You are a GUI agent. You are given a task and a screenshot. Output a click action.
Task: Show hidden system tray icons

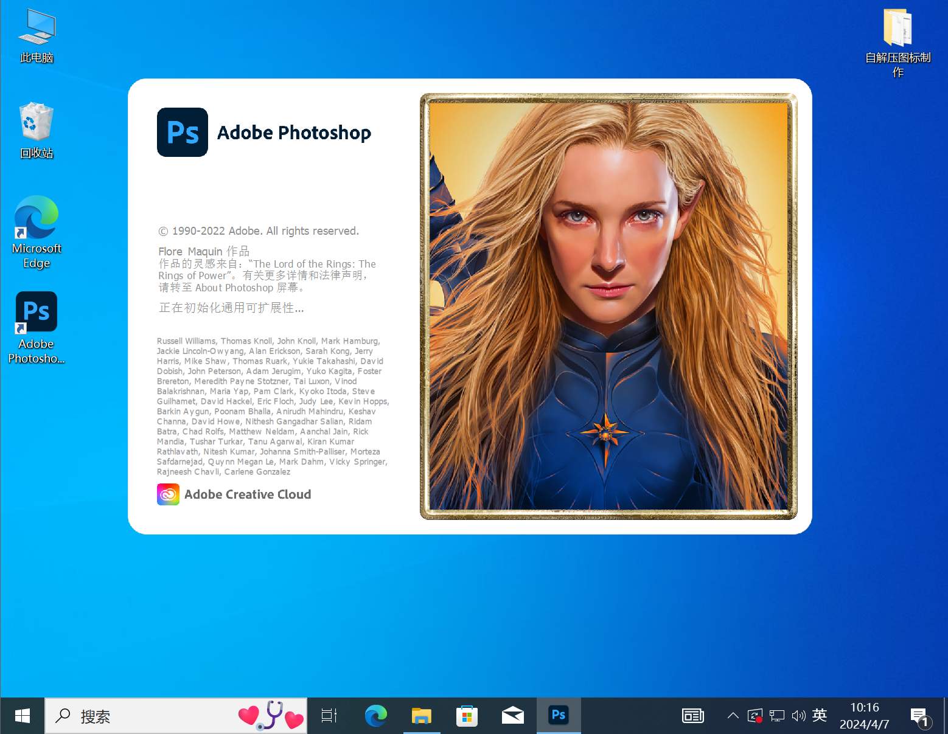click(733, 716)
